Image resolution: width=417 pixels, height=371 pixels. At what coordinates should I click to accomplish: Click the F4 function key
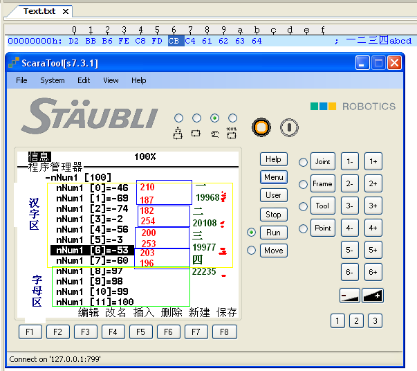(x=113, y=332)
